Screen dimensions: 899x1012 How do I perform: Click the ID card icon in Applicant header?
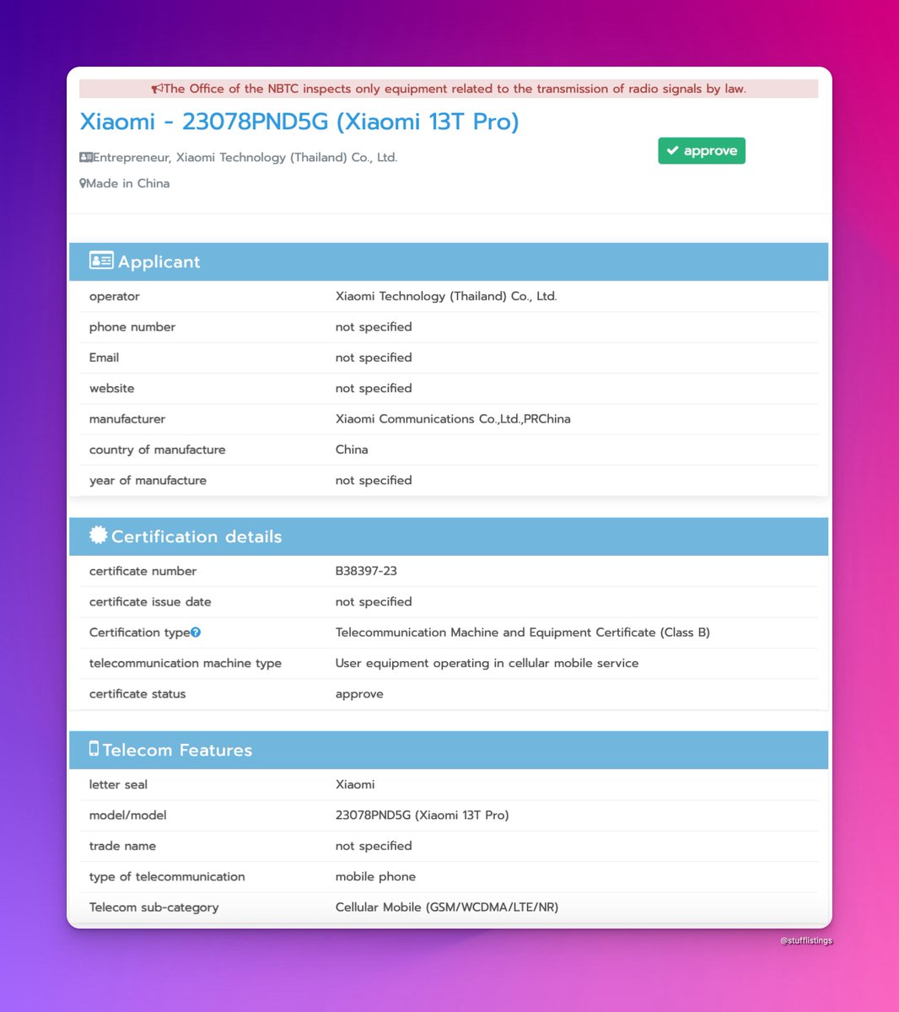click(100, 261)
